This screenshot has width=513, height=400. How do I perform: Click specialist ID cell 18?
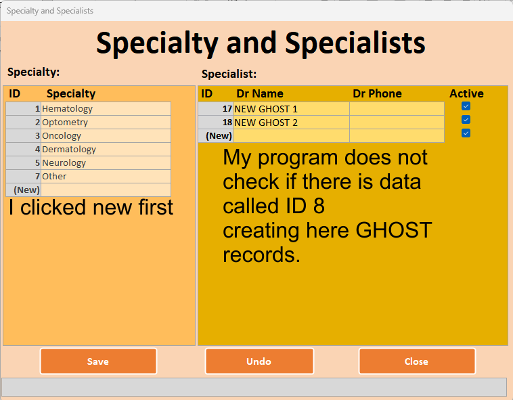pyautogui.click(x=216, y=123)
